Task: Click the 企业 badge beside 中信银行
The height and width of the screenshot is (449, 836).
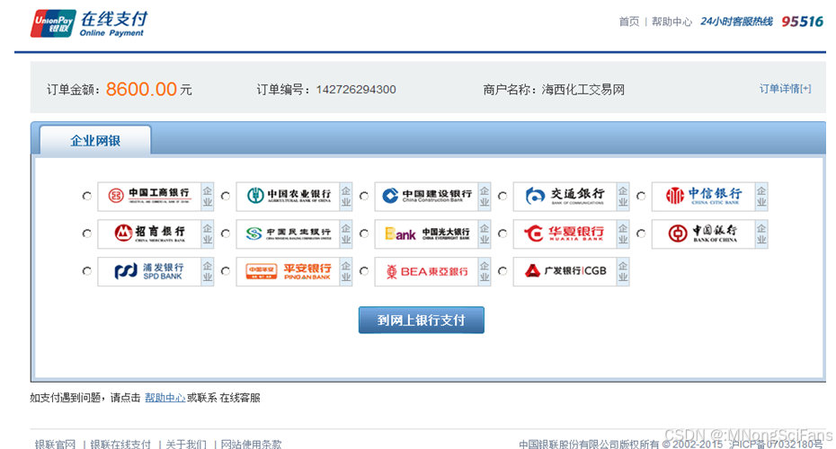Action: [x=762, y=196]
